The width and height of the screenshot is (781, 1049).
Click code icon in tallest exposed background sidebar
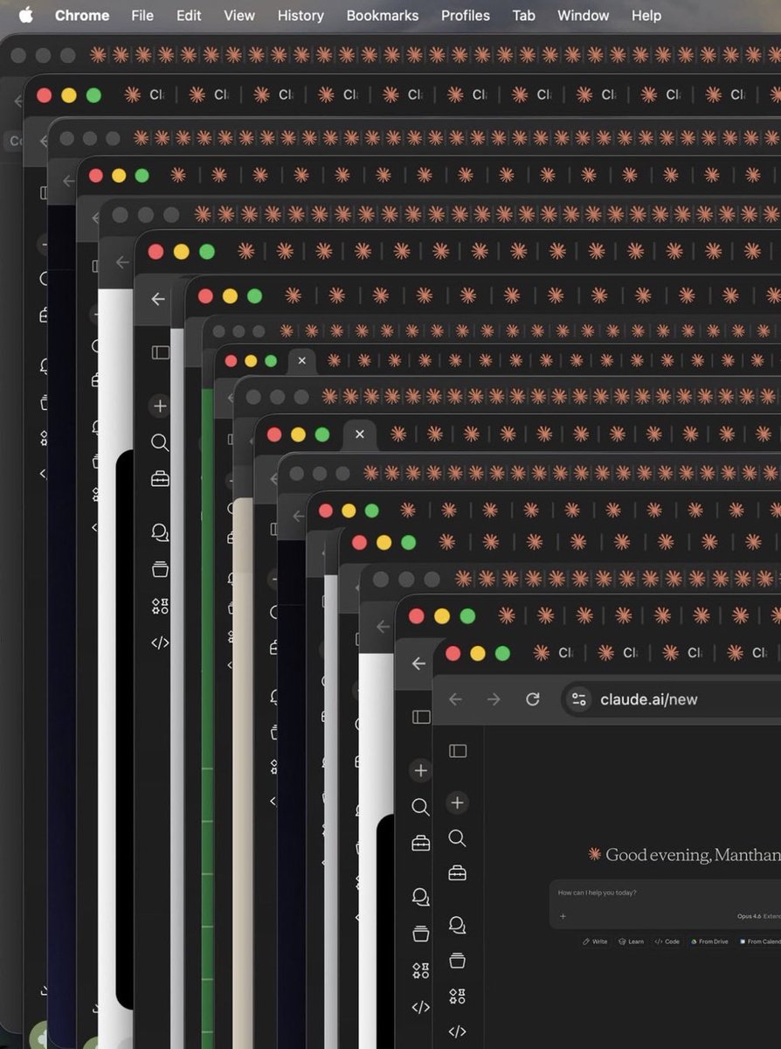click(x=160, y=643)
